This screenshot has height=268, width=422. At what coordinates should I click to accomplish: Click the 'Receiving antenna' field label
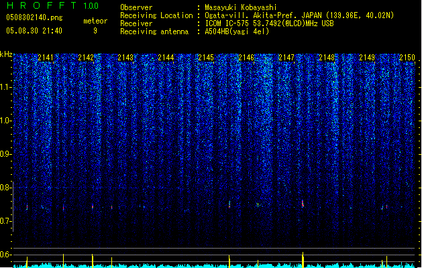pos(154,31)
